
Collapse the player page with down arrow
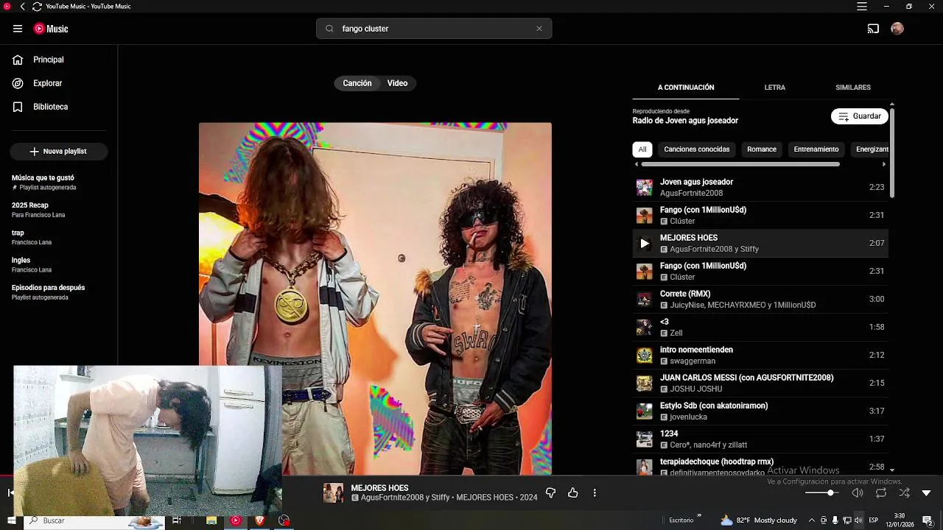[x=927, y=493]
